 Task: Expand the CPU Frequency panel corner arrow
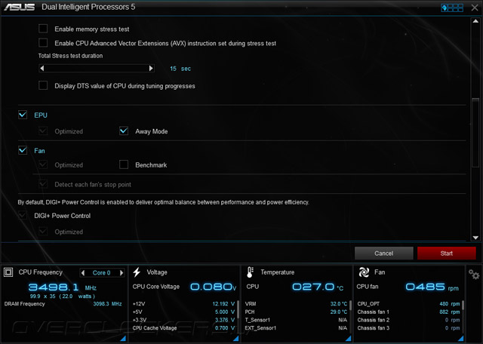(123, 339)
